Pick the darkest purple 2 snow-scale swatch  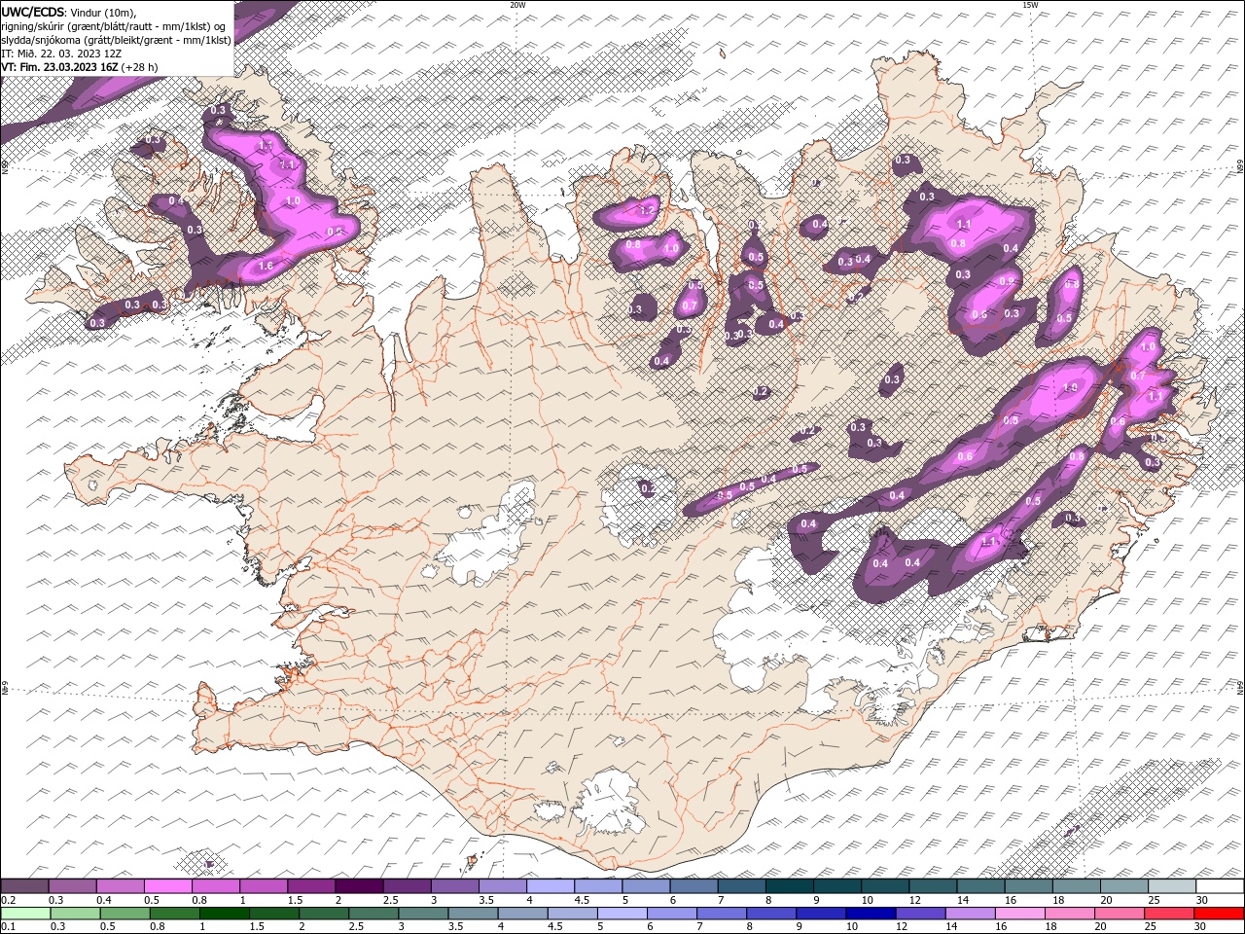click(x=359, y=886)
